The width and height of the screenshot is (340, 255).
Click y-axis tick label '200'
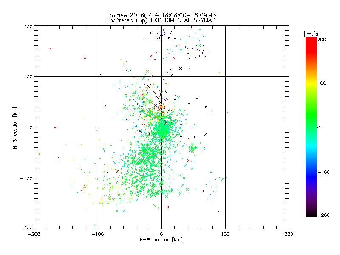click(28, 27)
